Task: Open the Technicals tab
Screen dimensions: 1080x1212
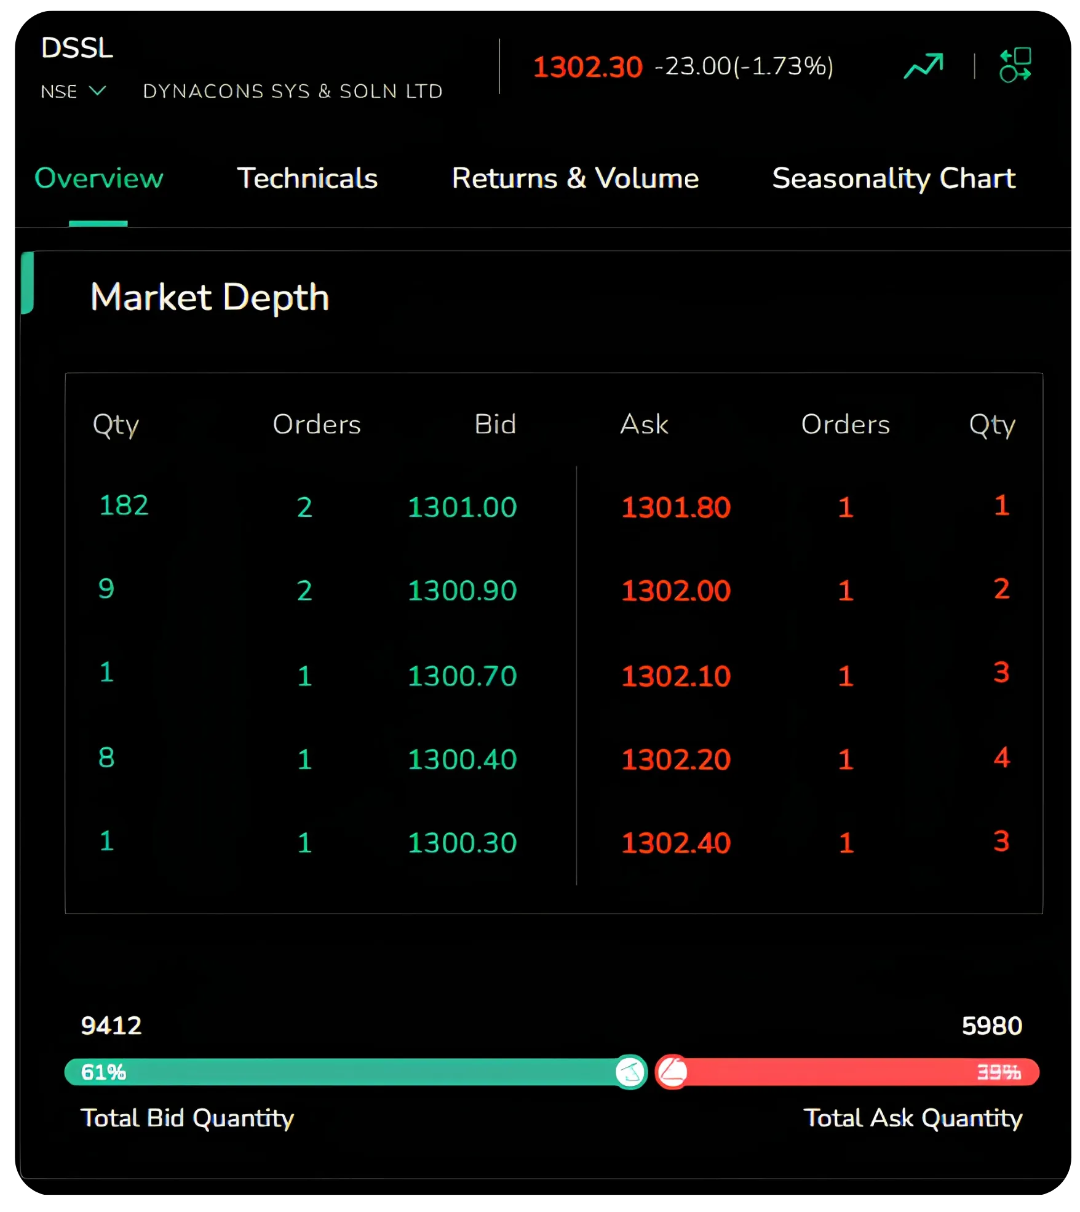Action: click(307, 178)
